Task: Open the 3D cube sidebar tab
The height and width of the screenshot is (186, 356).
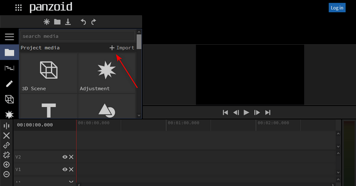Action: pyautogui.click(x=9, y=99)
